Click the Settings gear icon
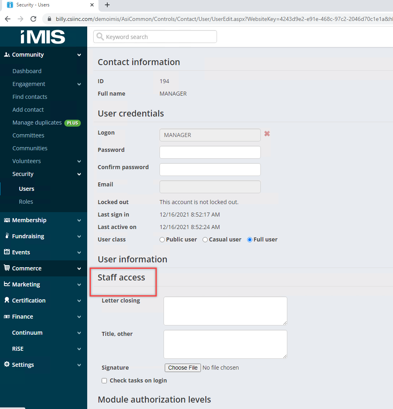 tap(7, 364)
